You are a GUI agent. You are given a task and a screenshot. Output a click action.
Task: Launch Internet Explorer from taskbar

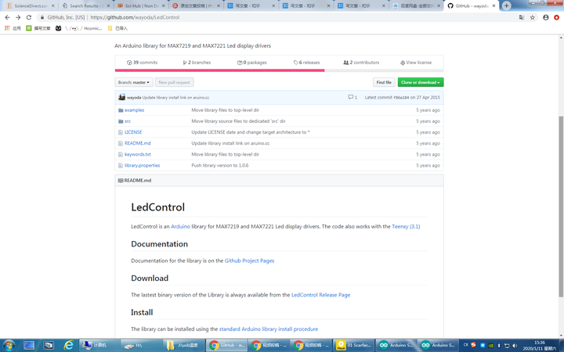(68, 345)
